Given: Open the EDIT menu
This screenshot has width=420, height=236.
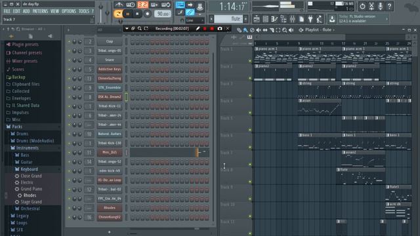Looking at the screenshot, I should coord(16,11).
